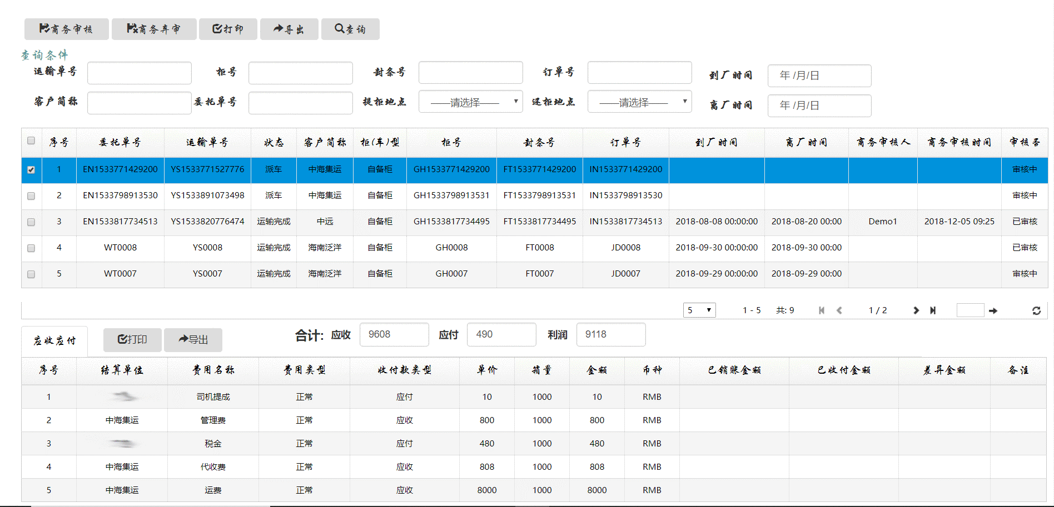Click cell JD0007

626,274
